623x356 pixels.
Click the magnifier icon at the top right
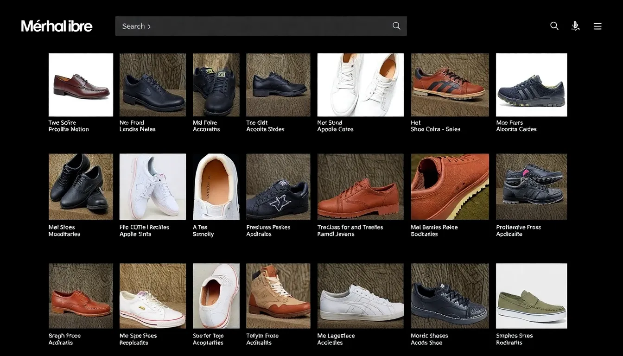pos(554,26)
